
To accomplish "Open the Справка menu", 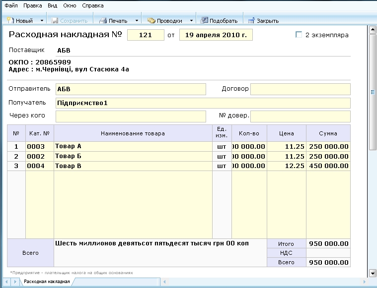I will point(93,5).
